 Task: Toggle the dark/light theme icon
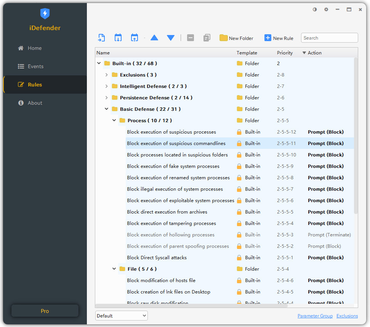pyautogui.click(x=315, y=10)
